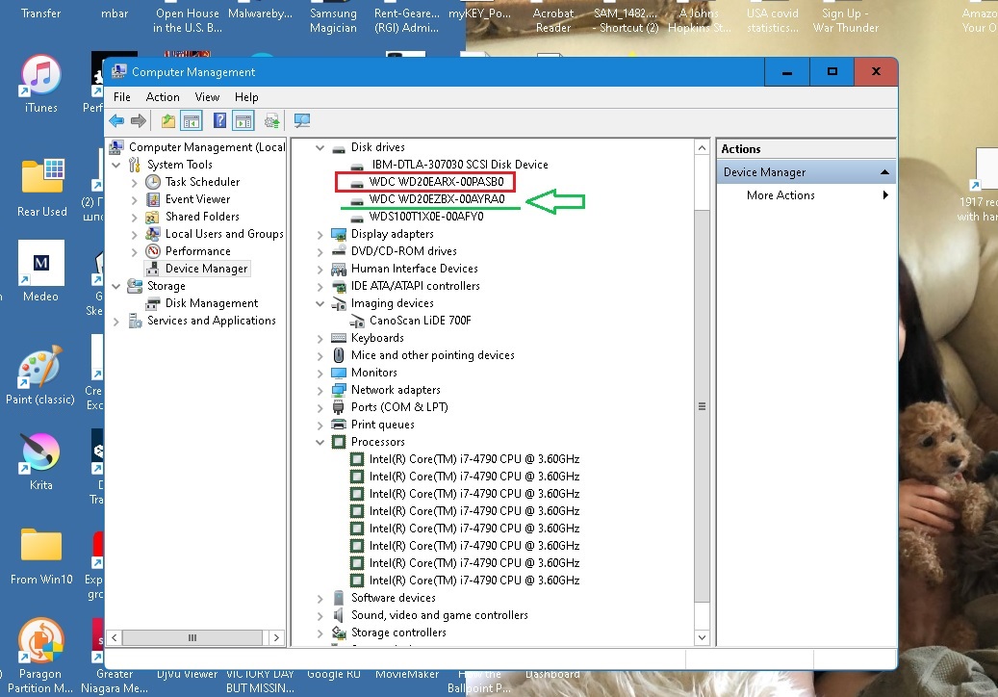998x697 pixels.
Task: Open the Medeo desktop shortcut
Action: coord(40,271)
